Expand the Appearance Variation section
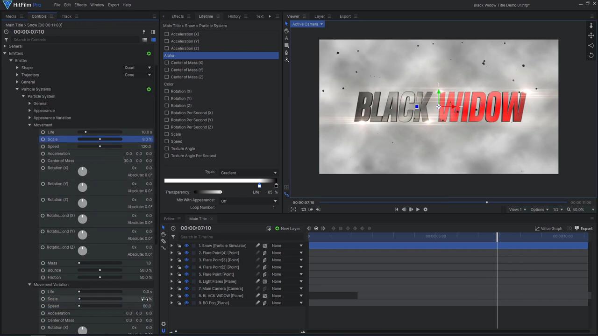 (29, 118)
